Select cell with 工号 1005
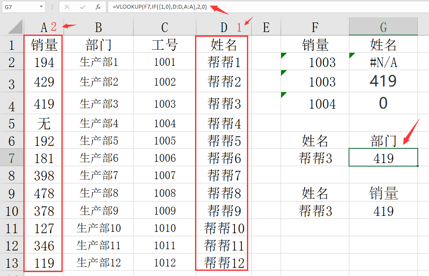This screenshot has height=276, width=429. [165, 141]
